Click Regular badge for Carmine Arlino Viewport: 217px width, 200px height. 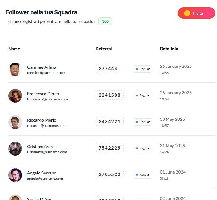pos(143,69)
